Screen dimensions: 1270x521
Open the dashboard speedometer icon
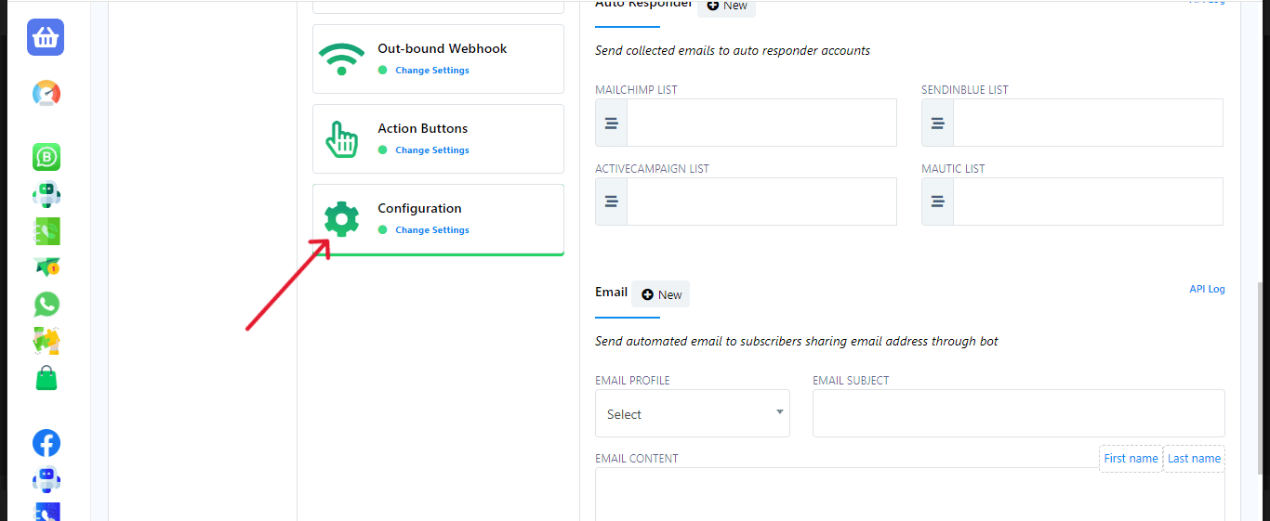(x=46, y=94)
